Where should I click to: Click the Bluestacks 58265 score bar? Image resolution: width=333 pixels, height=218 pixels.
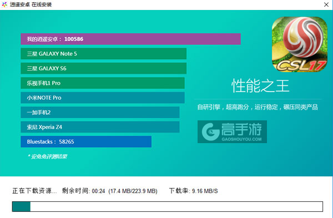(86, 141)
